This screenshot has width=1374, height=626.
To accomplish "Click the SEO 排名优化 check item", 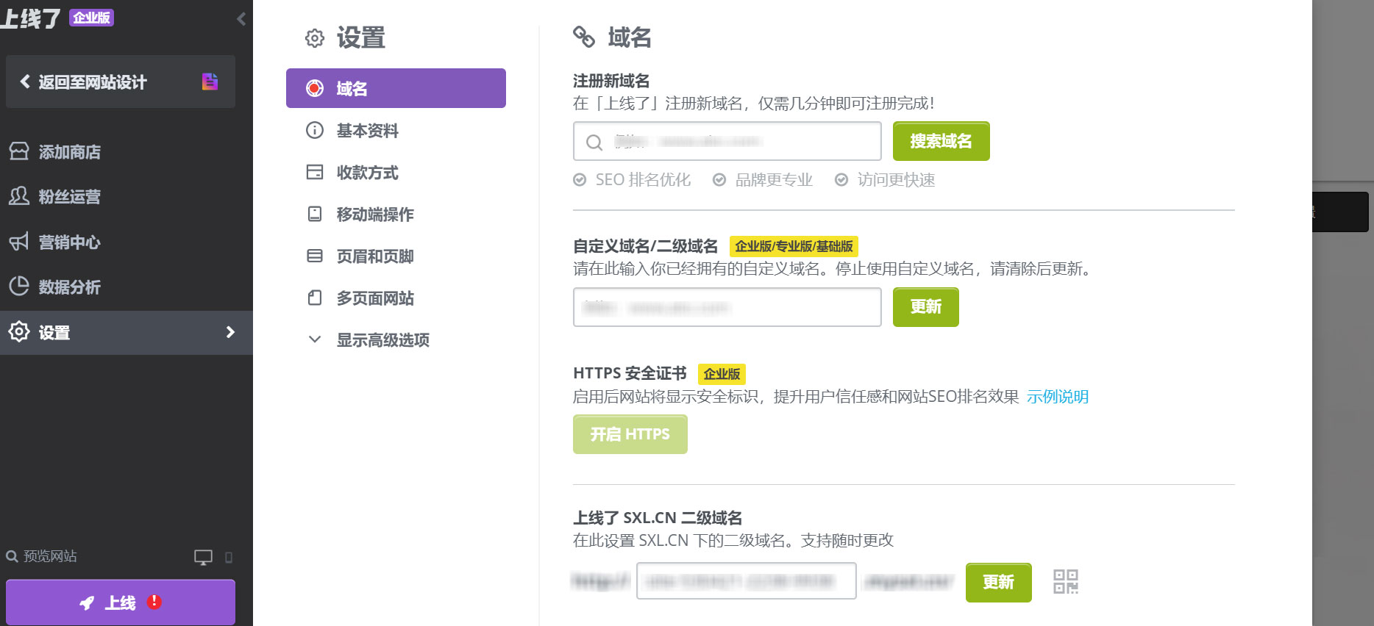I will point(632,180).
